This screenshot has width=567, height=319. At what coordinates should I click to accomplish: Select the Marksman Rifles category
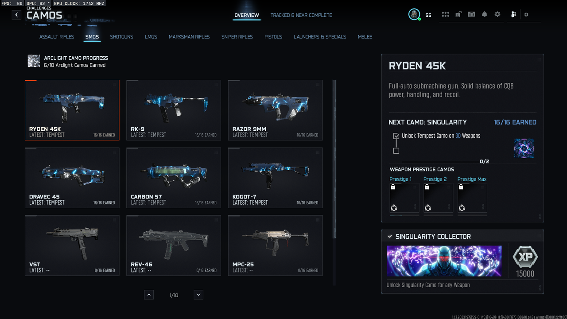click(x=189, y=37)
